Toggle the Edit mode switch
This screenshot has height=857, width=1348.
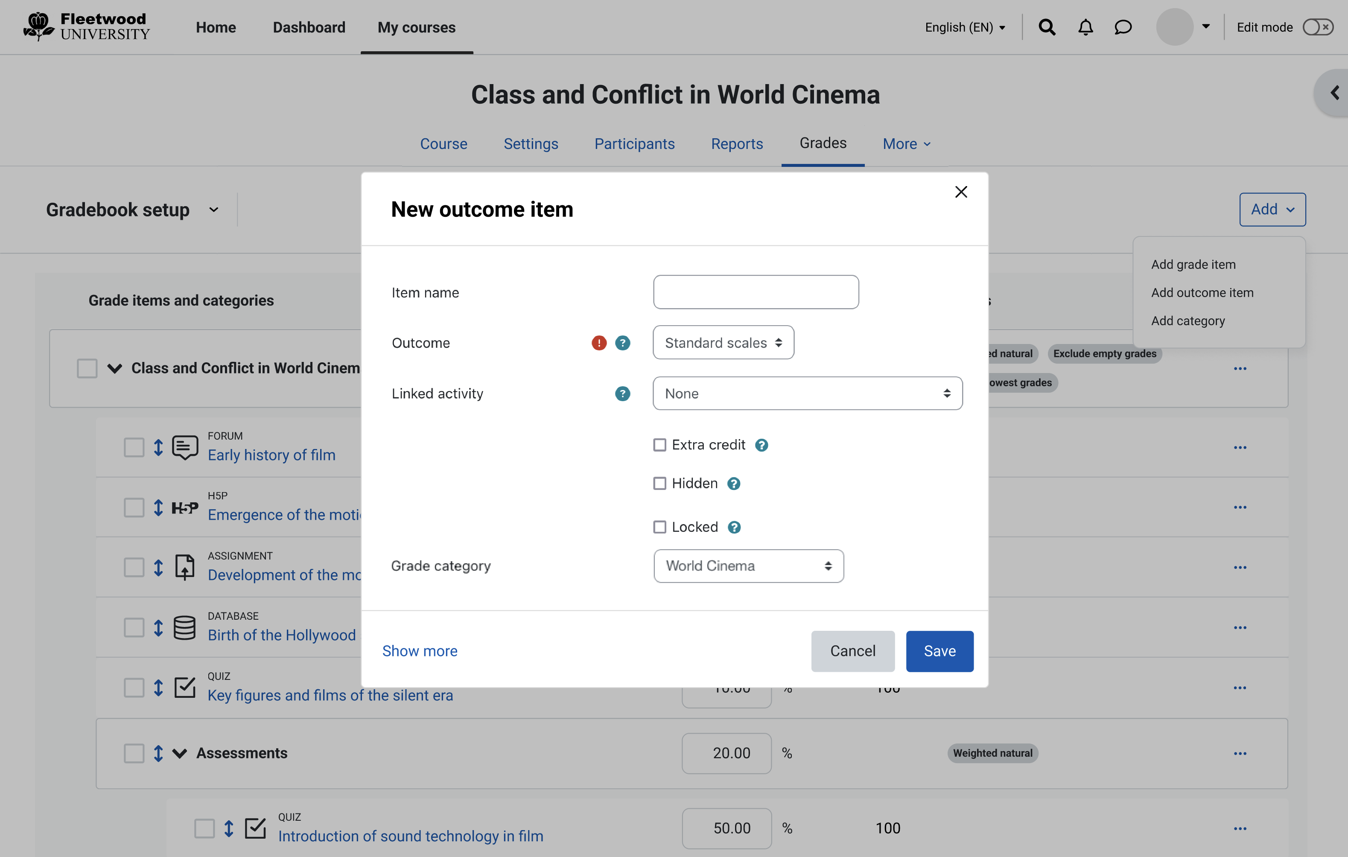click(1318, 27)
